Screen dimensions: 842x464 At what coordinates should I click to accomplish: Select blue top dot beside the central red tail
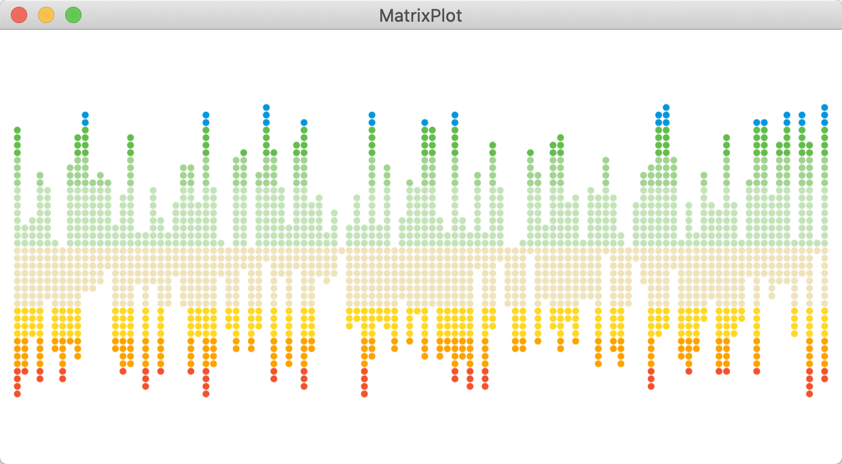click(372, 115)
